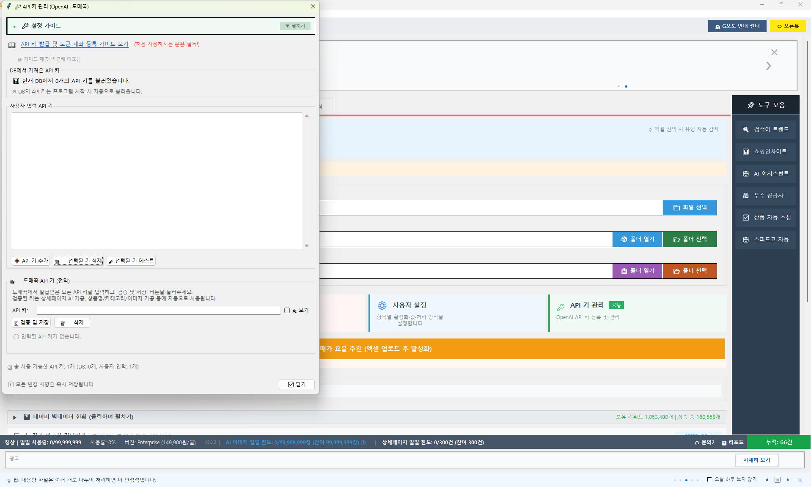Screen dimensions: 811x487
Task: Click the AI 어시스턴트 robot icon
Action: (x=746, y=173)
